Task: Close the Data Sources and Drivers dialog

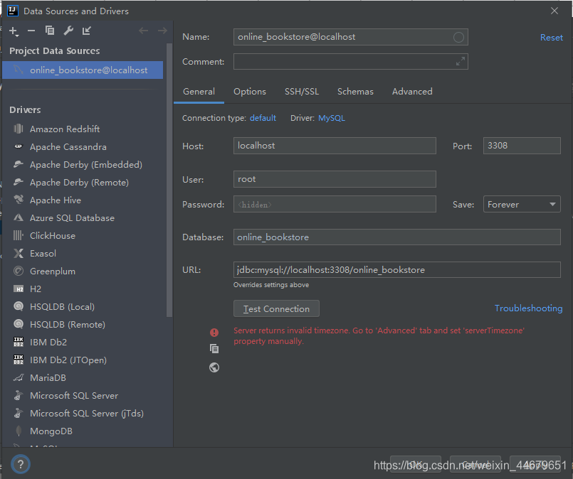Action: click(x=554, y=11)
